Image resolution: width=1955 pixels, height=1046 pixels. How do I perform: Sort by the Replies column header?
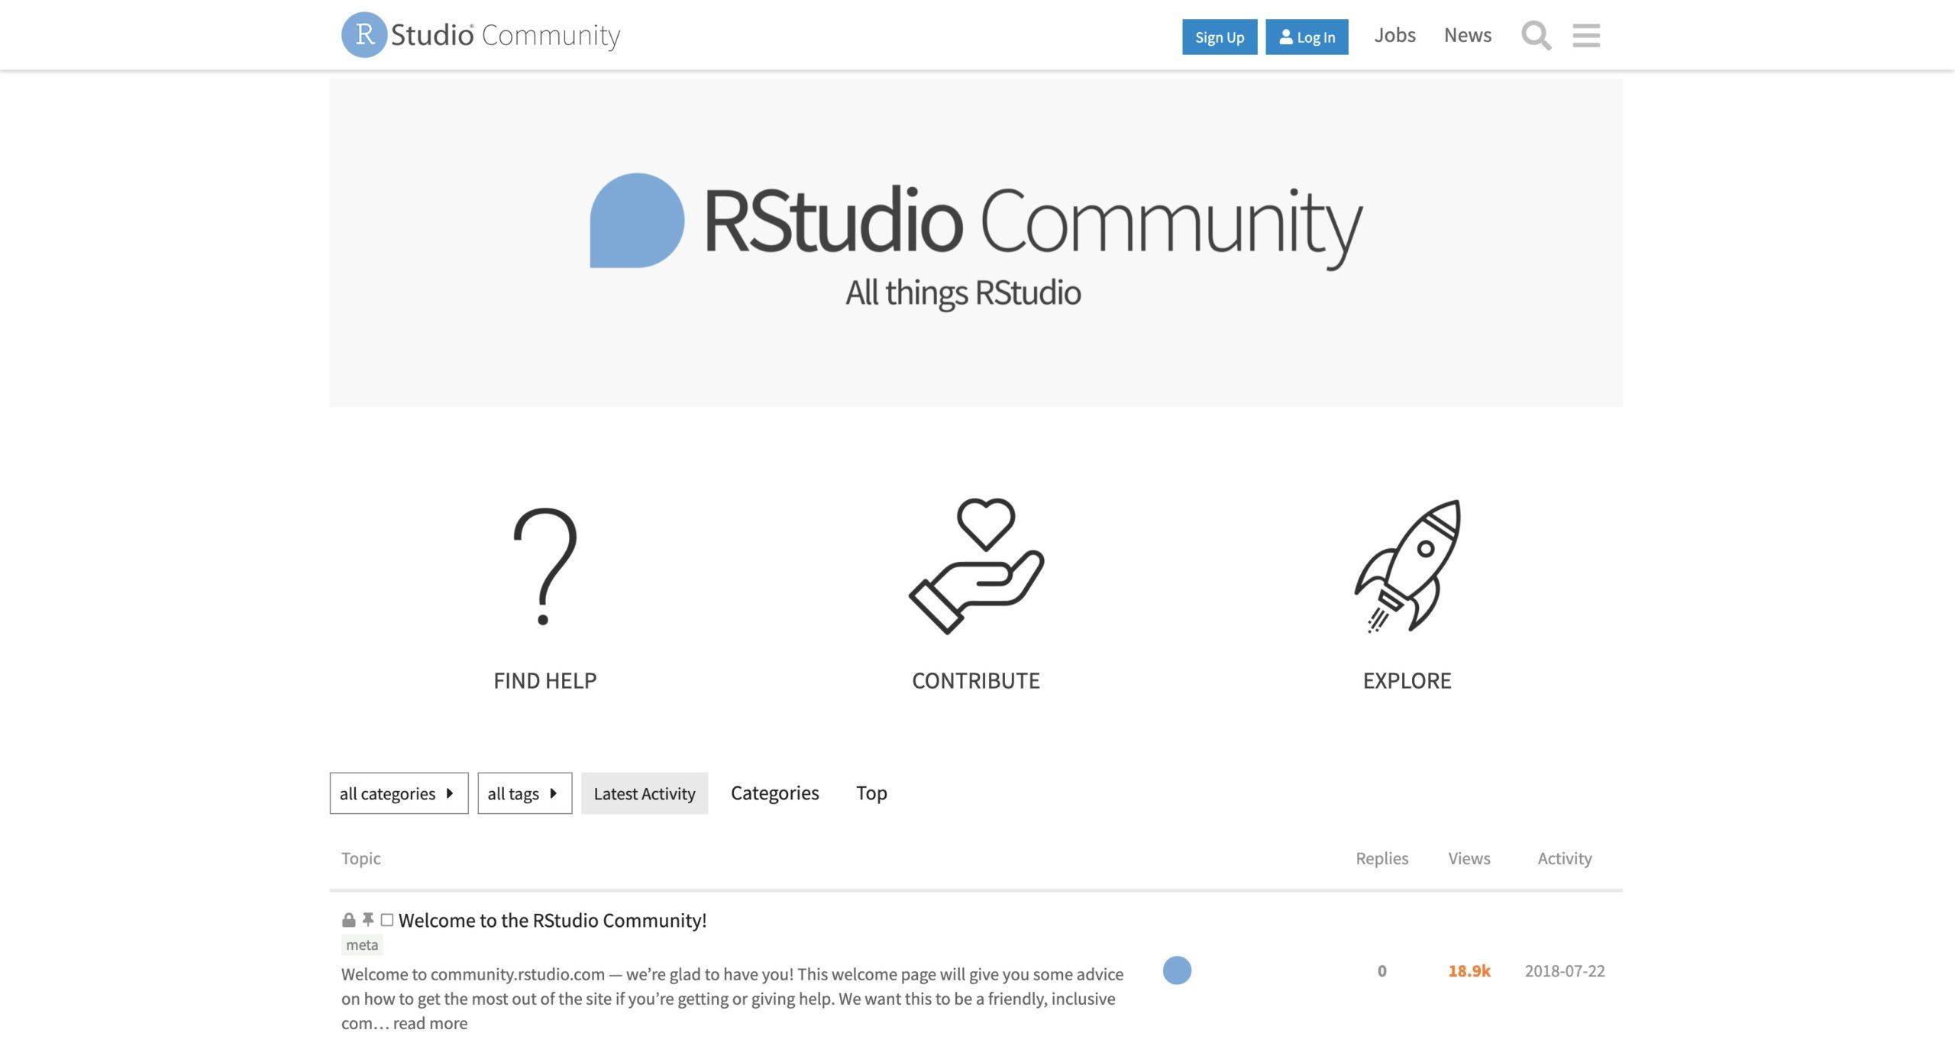click(x=1381, y=858)
